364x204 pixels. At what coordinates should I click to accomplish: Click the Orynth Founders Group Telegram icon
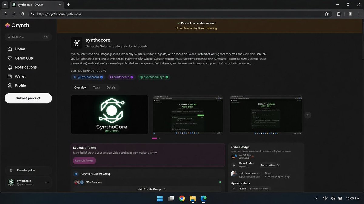click(x=76, y=174)
